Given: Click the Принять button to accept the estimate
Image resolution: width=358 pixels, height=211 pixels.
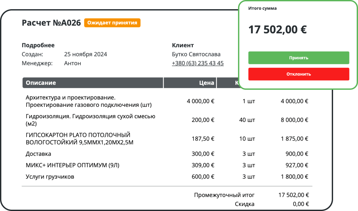Looking at the screenshot, I should tap(299, 58).
